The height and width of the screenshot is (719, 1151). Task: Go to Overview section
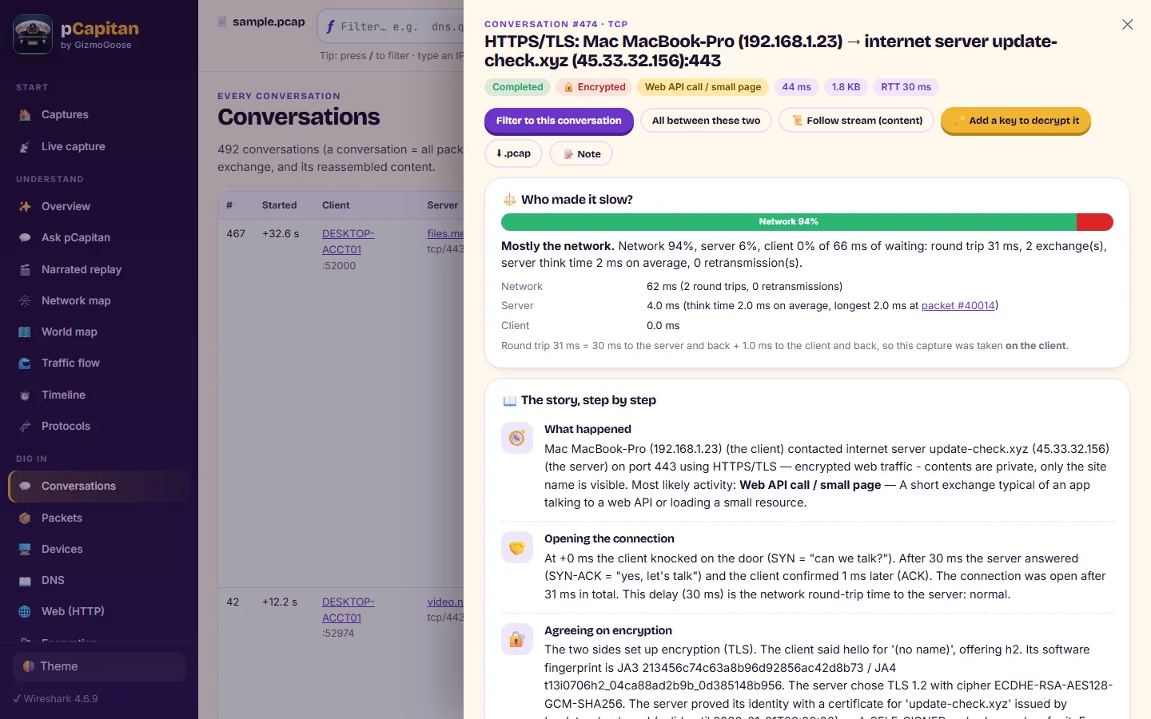pos(99,206)
